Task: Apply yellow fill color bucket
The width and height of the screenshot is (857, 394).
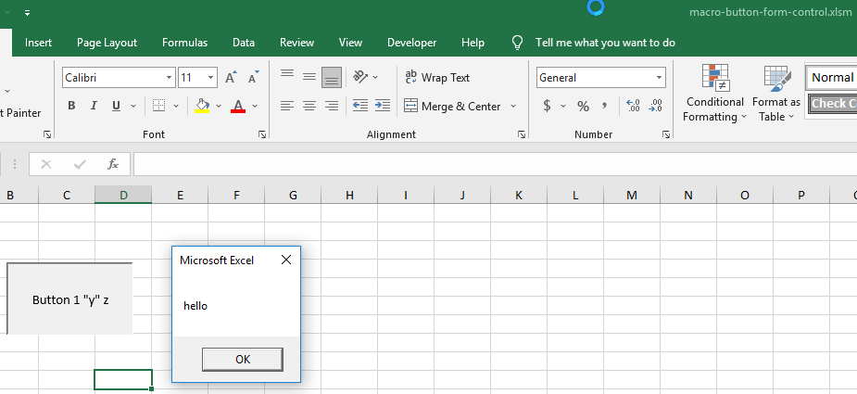Action: pos(202,106)
